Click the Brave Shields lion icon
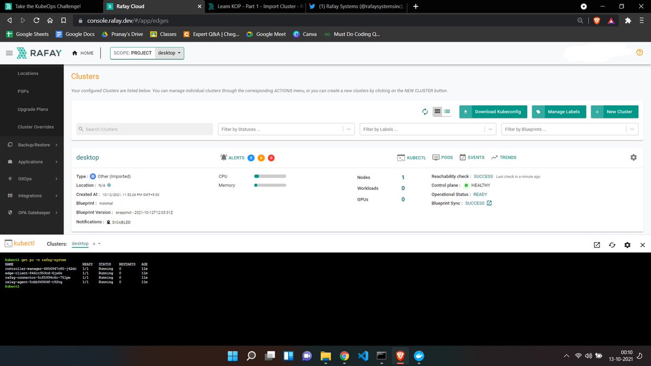651x366 pixels. (x=597, y=21)
